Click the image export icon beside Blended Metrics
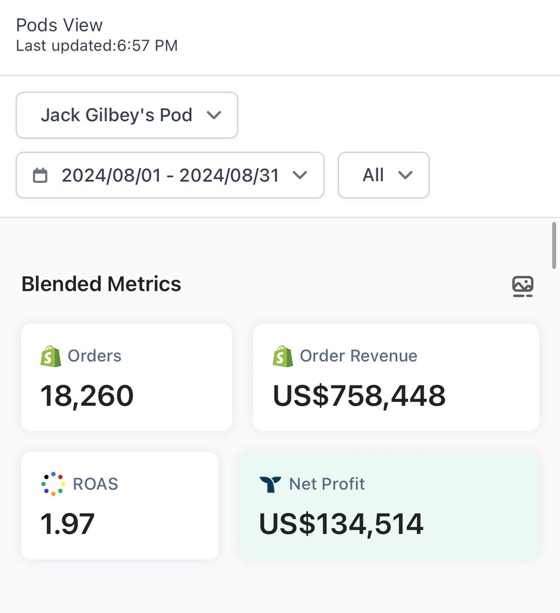Screen dimensions: 560x613 [x=523, y=286]
